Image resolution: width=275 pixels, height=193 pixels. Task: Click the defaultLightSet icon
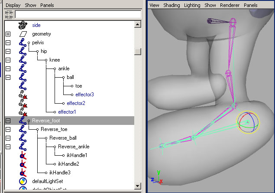coord(23,181)
